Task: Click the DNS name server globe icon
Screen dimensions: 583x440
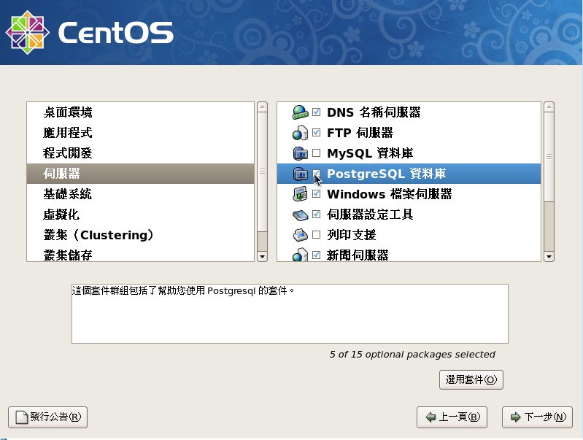Action: point(300,112)
